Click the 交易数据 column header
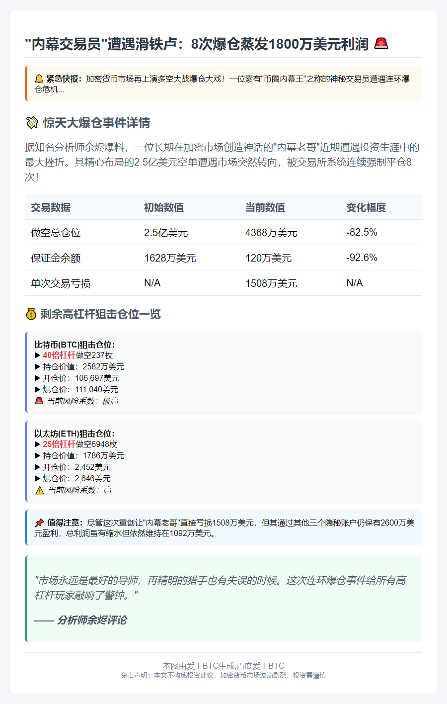This screenshot has width=447, height=704. (51, 207)
